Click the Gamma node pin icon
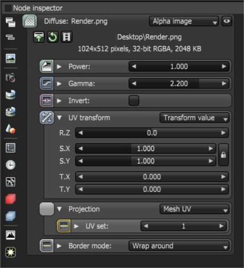Screen dimensions: 244x268 coord(47,83)
